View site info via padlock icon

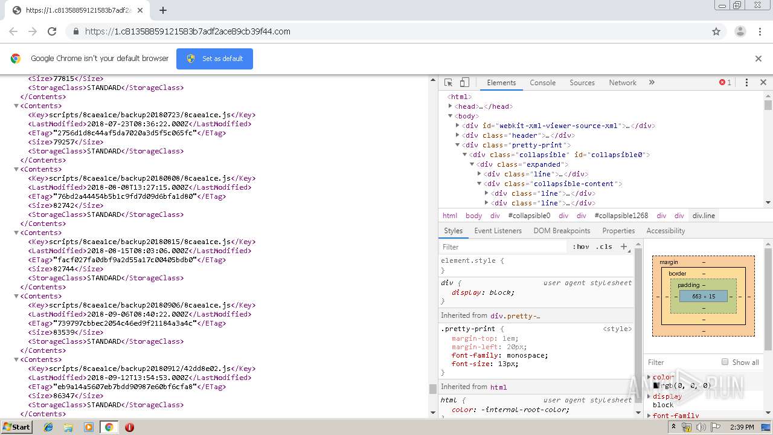(x=75, y=31)
